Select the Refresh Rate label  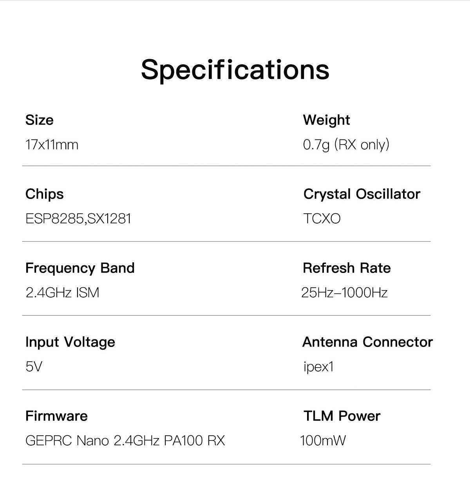(347, 268)
